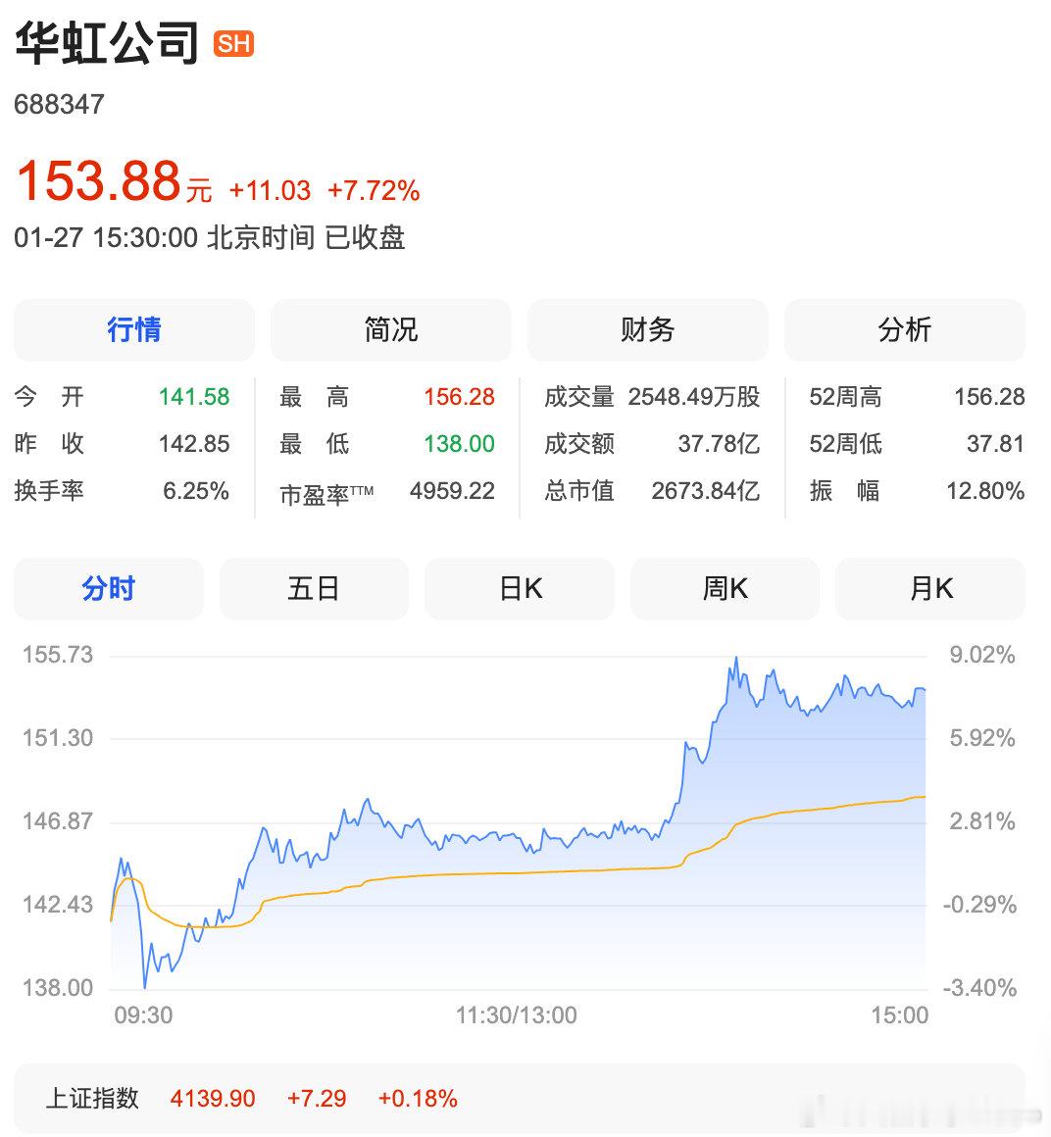Switch to the 周K chart
Screen dimensions: 1051x1137
tap(725, 588)
